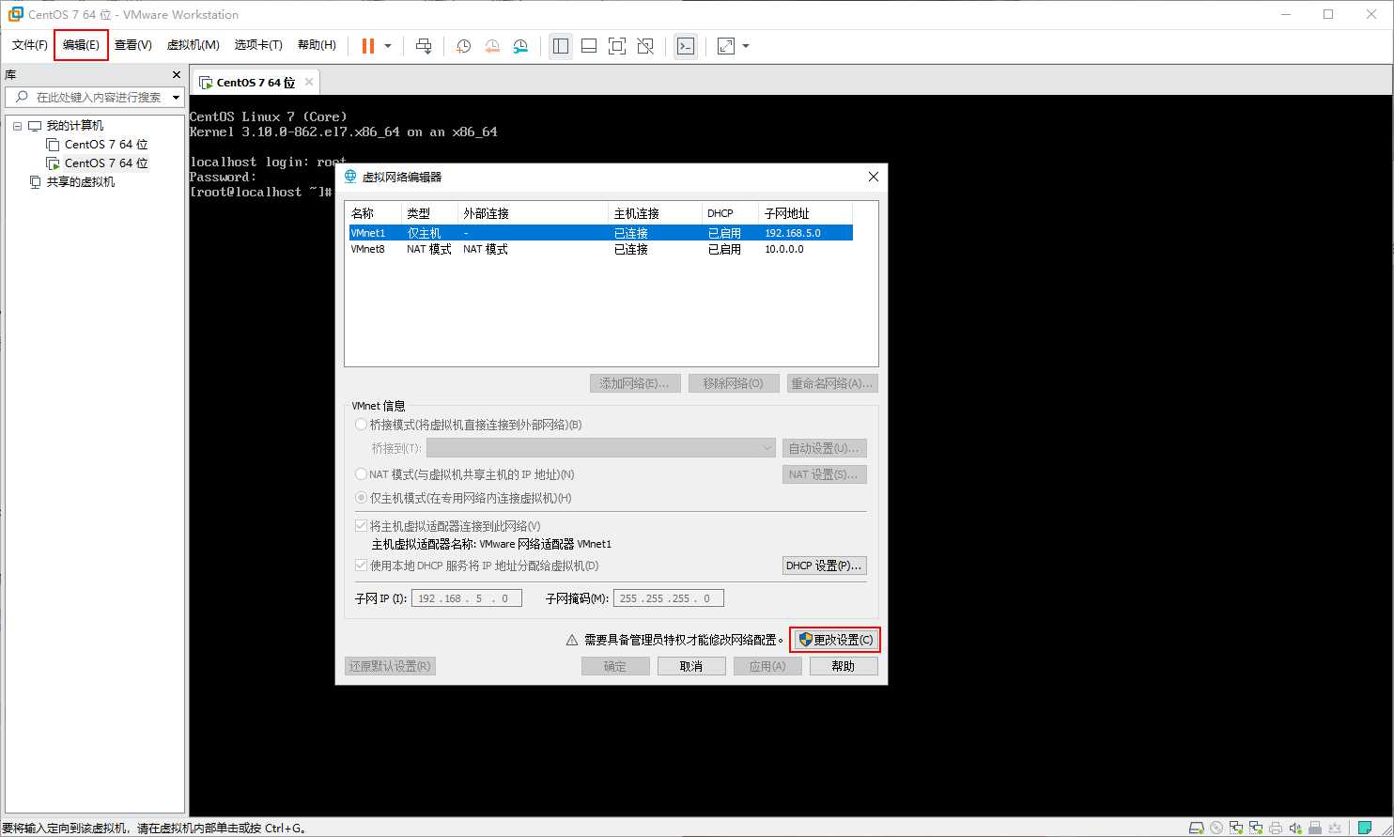Toggle the thumbnail bar view icon
Image resolution: width=1394 pixels, height=837 pixels.
pyautogui.click(x=589, y=46)
